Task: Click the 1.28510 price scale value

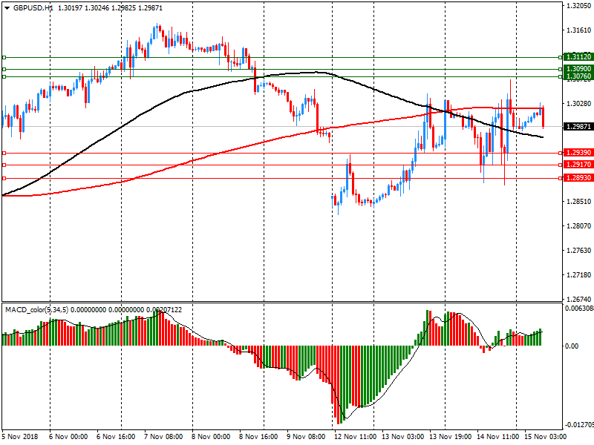Action: tap(578, 202)
